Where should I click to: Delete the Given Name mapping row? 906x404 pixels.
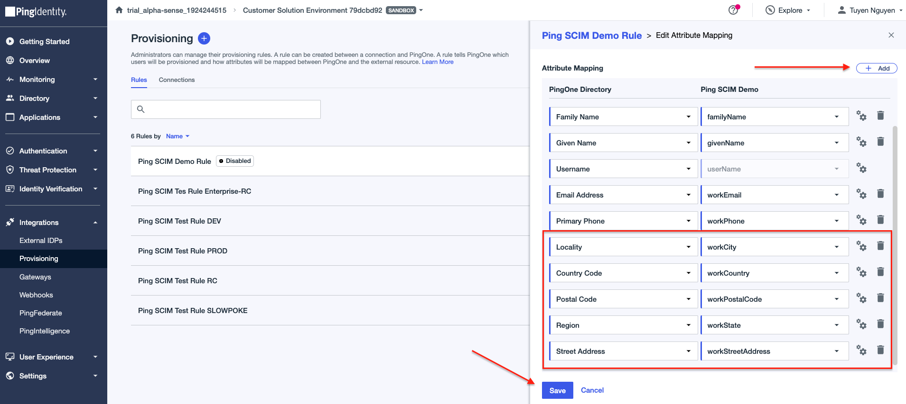880,142
